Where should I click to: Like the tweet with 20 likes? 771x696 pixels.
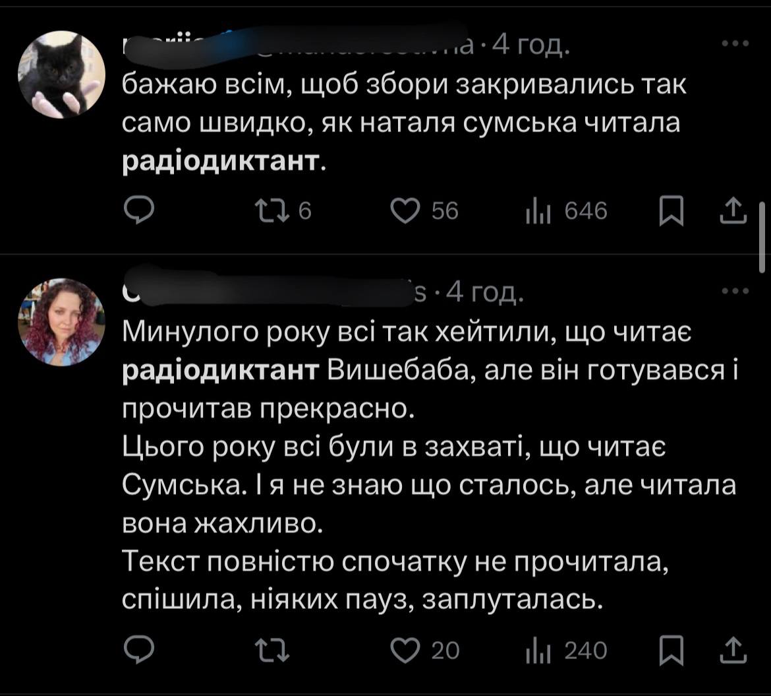(x=405, y=650)
